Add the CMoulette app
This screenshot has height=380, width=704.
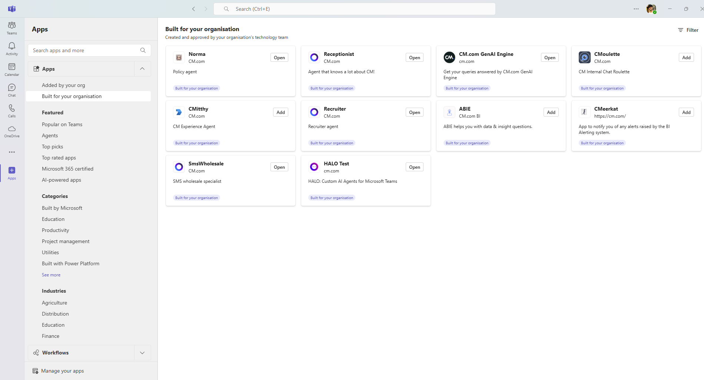coord(686,57)
